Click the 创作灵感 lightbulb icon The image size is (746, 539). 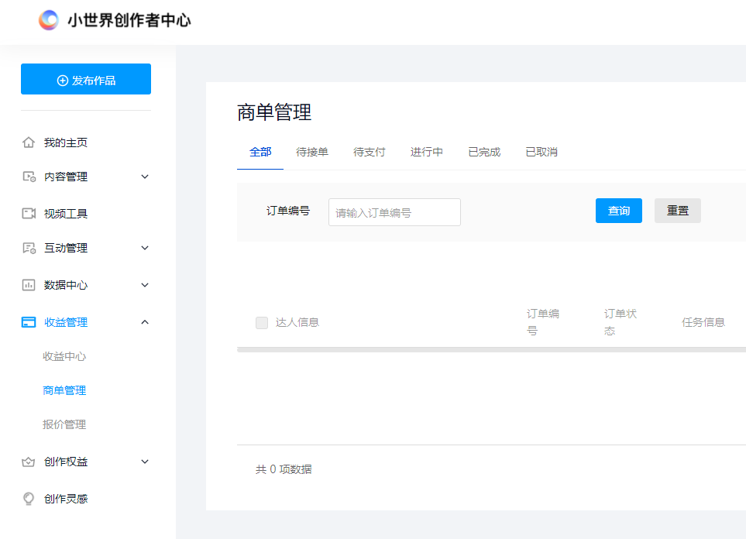[x=29, y=498]
